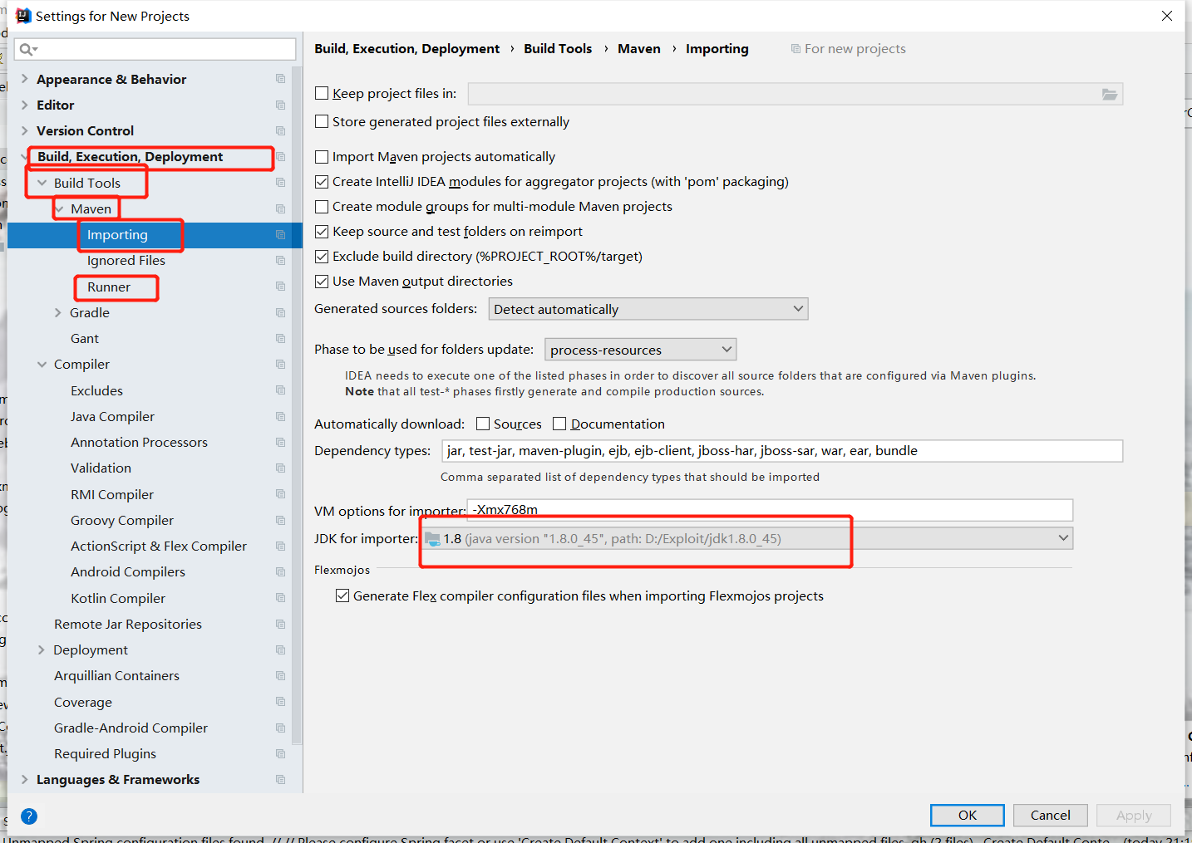Viewport: 1192px width, 843px height.
Task: Enable 'Keep project files in' checkbox
Action: 322,93
